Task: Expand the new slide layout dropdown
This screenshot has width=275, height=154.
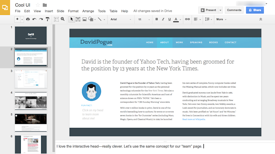Action: pyautogui.click(x=22, y=20)
